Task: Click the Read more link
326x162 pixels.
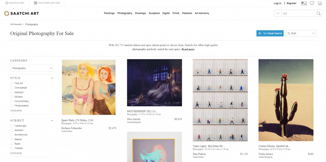Action: 188,49
